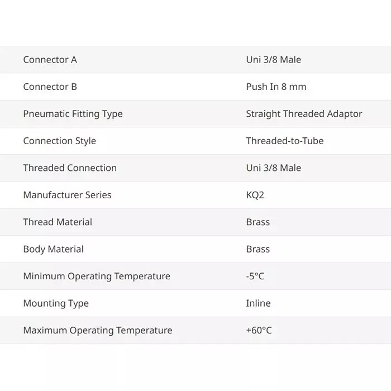Select the -5°C temperature value

pos(255,276)
